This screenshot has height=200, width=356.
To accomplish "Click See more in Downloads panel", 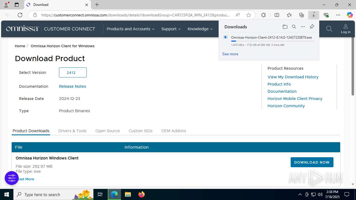I will click(230, 54).
